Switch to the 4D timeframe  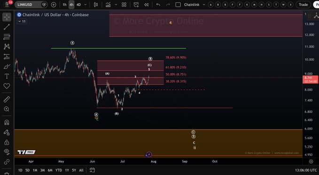(x=78, y=5)
